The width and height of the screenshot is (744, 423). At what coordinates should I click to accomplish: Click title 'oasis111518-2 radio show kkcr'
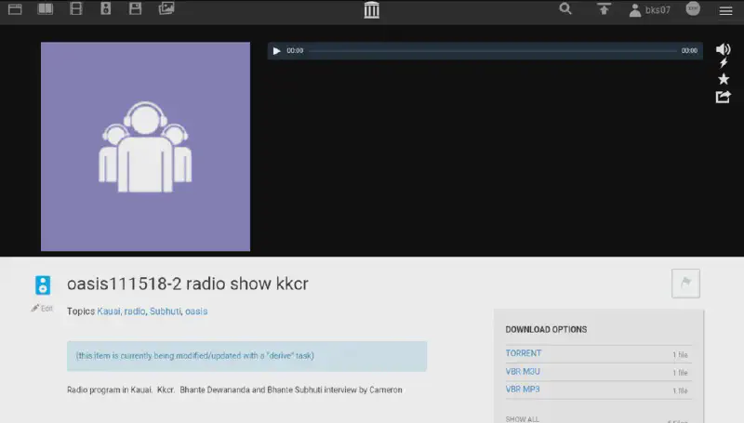coord(188,284)
